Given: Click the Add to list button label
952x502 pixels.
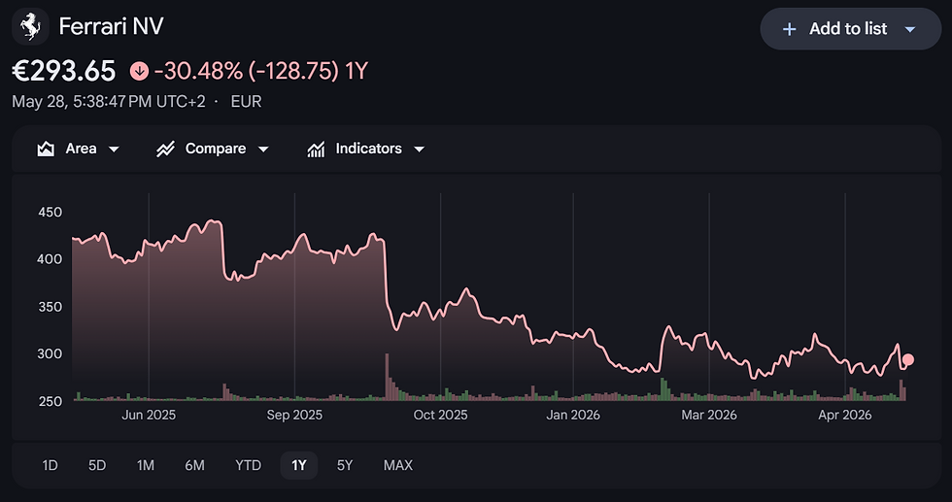Looking at the screenshot, I should coord(847,29).
